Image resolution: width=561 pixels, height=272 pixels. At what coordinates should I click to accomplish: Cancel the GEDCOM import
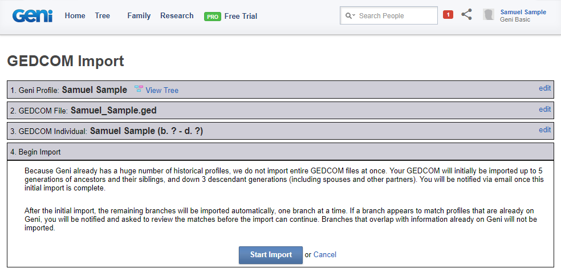point(325,254)
